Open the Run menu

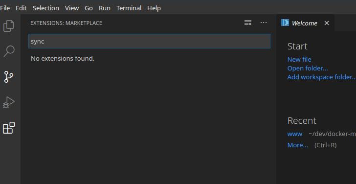click(x=105, y=8)
